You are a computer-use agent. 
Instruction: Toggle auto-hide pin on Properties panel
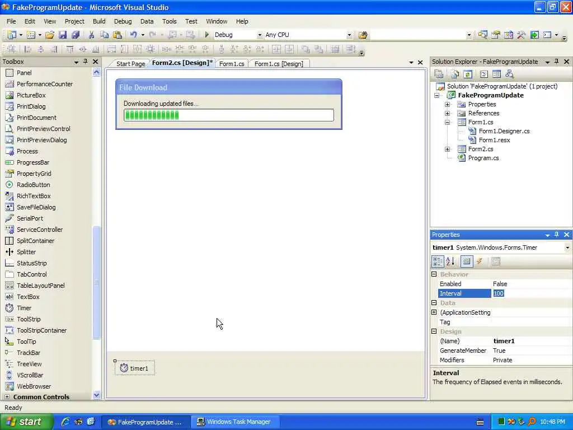[x=557, y=235]
